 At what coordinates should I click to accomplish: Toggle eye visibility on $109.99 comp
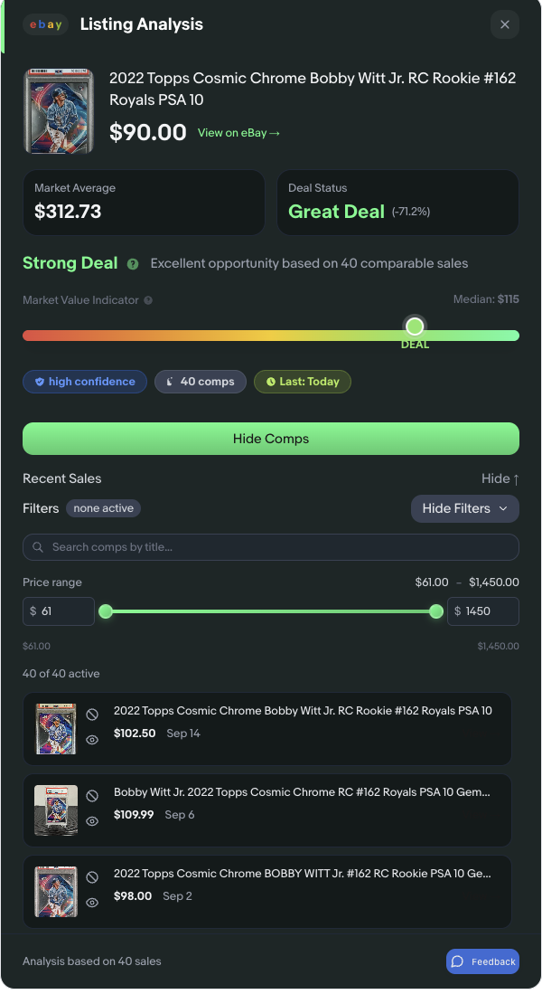click(92, 821)
